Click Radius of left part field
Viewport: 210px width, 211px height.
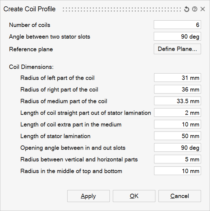[x=177, y=78]
